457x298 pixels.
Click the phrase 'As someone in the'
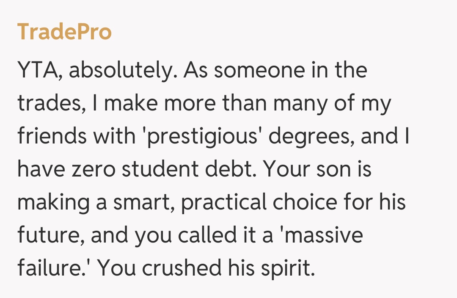[x=275, y=71]
